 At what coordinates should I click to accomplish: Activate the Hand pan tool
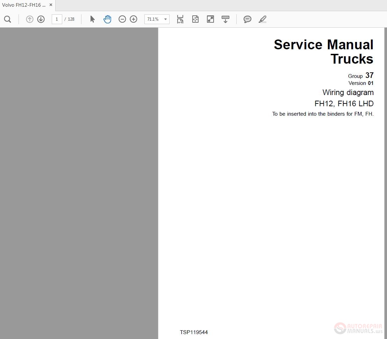pos(107,19)
